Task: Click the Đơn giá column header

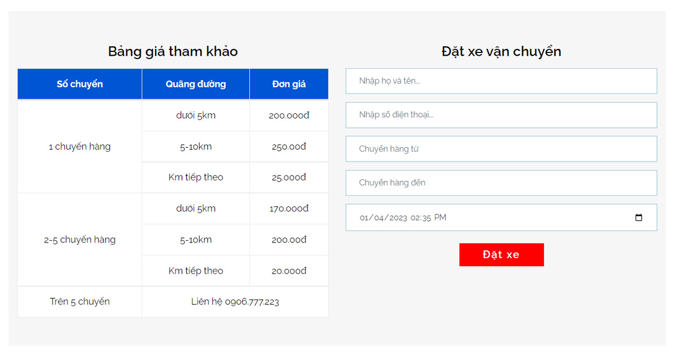Action: 289,84
